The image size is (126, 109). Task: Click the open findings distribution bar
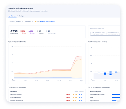[x=105, y=36]
